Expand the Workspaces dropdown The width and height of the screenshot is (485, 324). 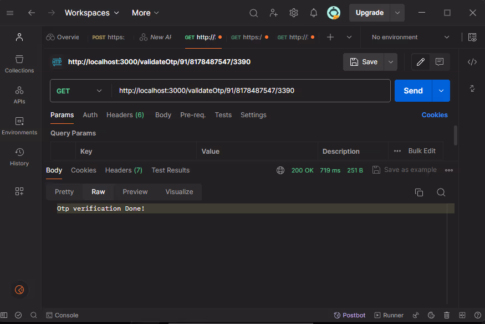coord(91,13)
